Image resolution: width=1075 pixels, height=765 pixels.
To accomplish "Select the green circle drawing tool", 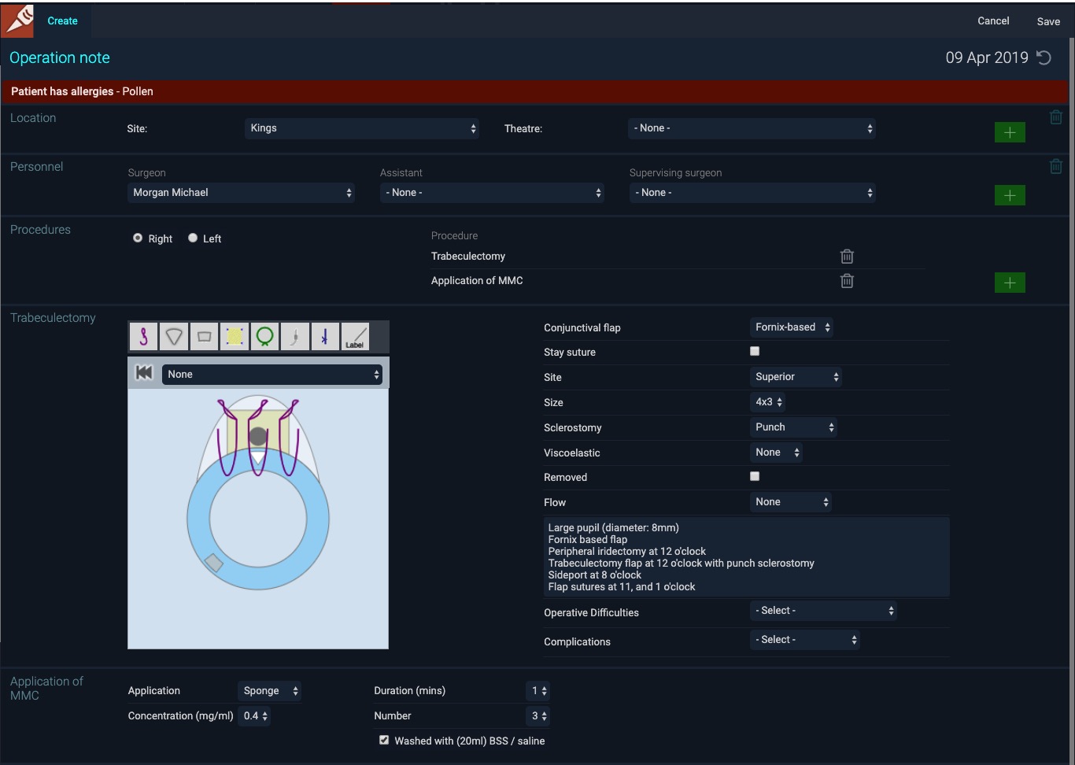I will coord(265,337).
